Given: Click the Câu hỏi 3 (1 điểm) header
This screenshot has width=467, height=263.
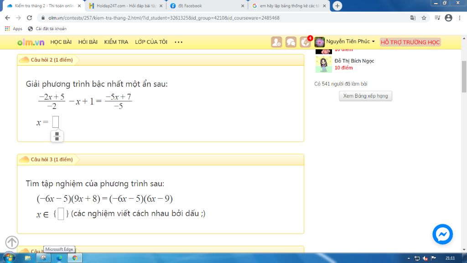Looking at the screenshot, I should pyautogui.click(x=52, y=159).
